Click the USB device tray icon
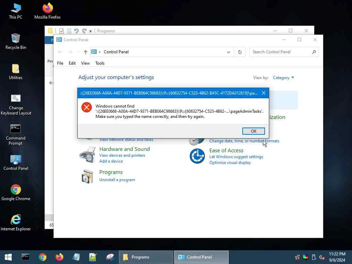The height and width of the screenshot is (264, 352). point(314,257)
